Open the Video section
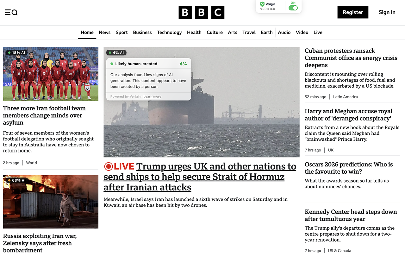Viewport: 405px width, 253px height. tap(302, 32)
